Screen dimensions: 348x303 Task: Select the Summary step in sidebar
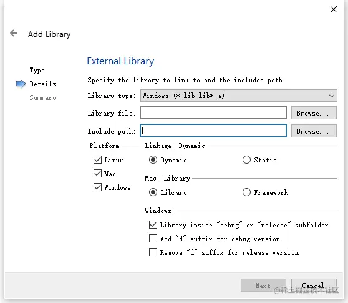pyautogui.click(x=43, y=98)
